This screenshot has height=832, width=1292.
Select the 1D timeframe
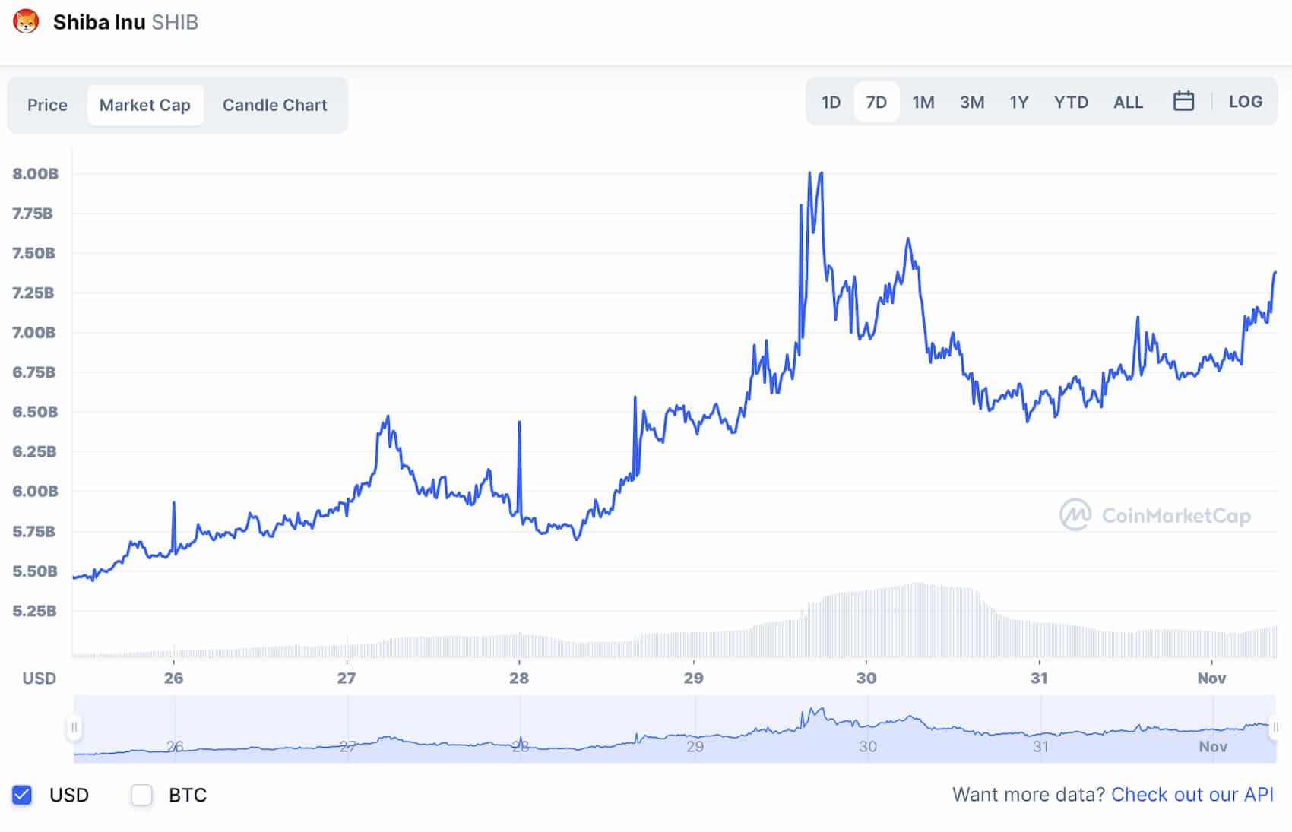[x=831, y=102]
